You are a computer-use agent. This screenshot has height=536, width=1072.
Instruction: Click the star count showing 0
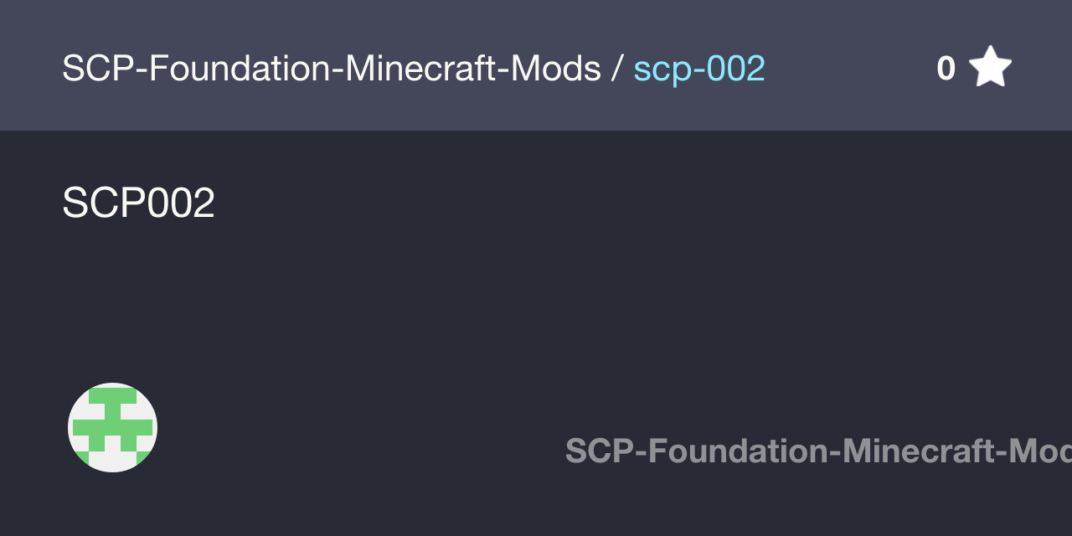coord(946,69)
